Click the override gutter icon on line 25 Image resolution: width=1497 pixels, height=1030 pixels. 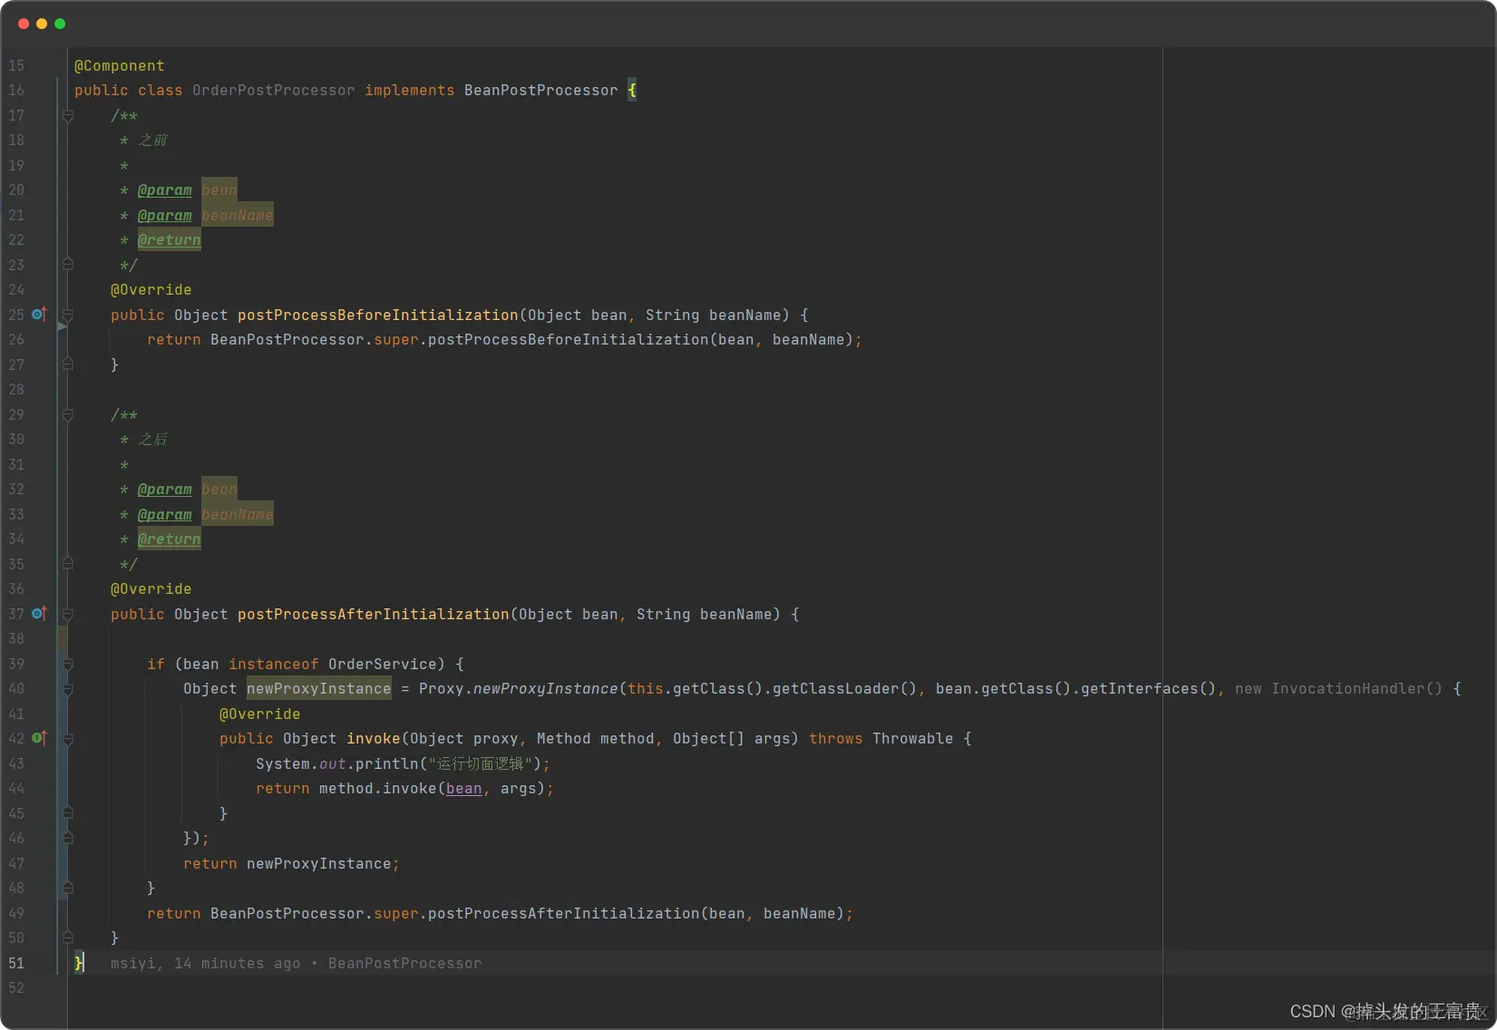39,315
